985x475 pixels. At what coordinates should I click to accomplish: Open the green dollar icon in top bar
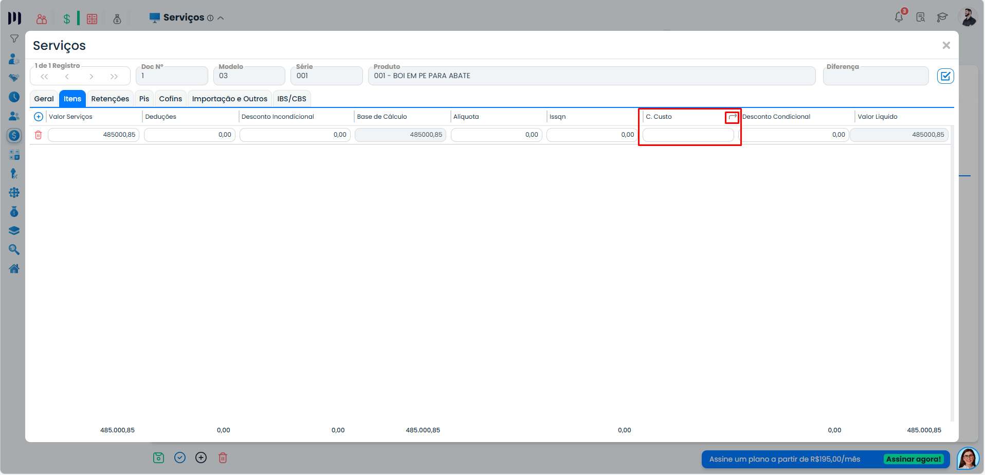tap(67, 19)
